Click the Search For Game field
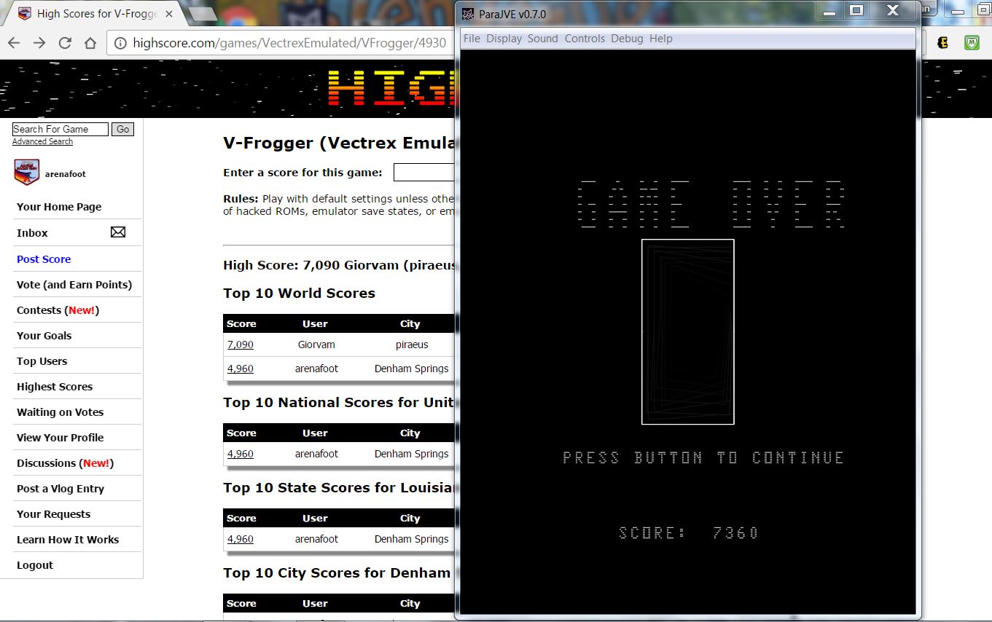Screen dimensions: 992x622 click(60, 129)
